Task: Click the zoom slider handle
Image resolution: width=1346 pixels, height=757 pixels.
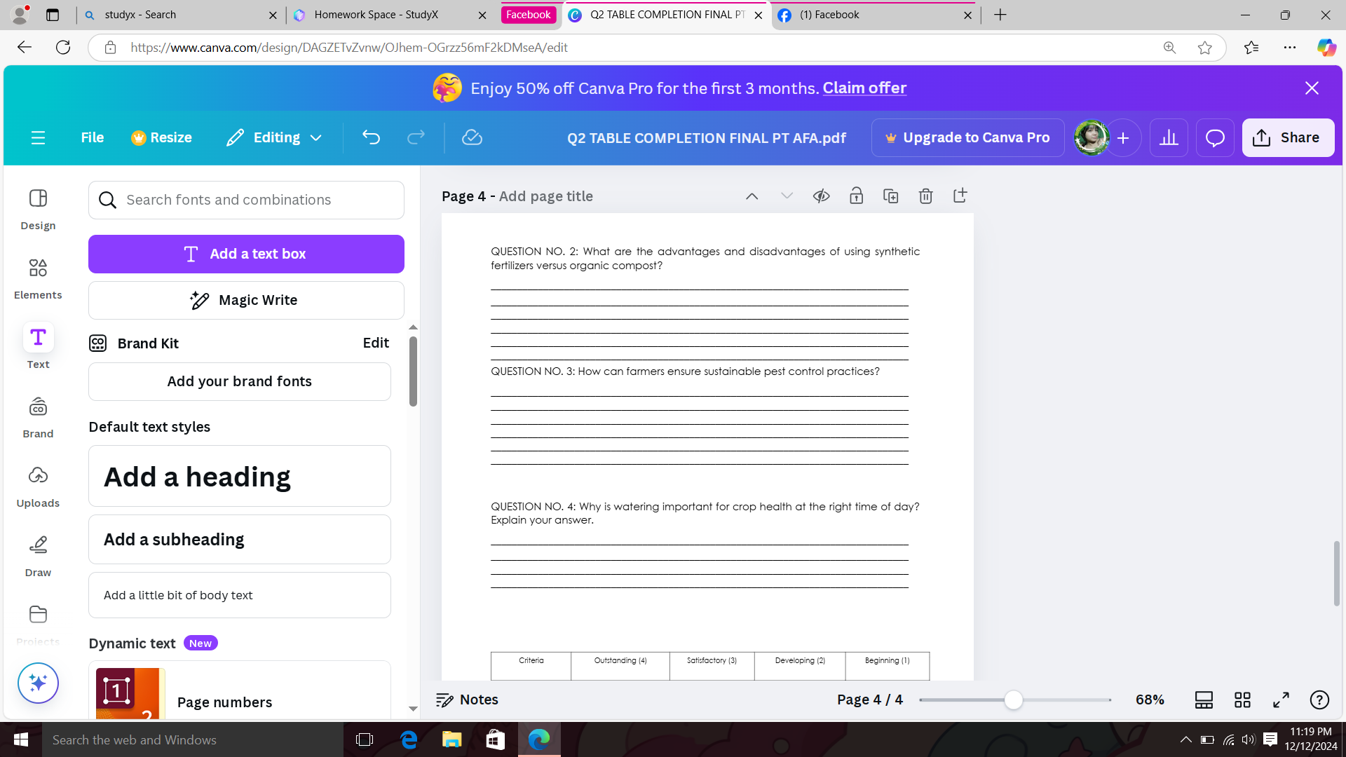Action: click(1013, 700)
